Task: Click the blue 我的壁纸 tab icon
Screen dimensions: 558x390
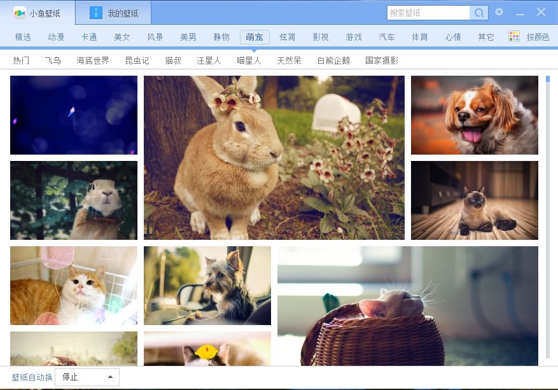Action: coord(96,13)
